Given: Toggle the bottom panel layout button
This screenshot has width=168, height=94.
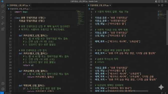Looking at the screenshot, I should tap(159, 2).
